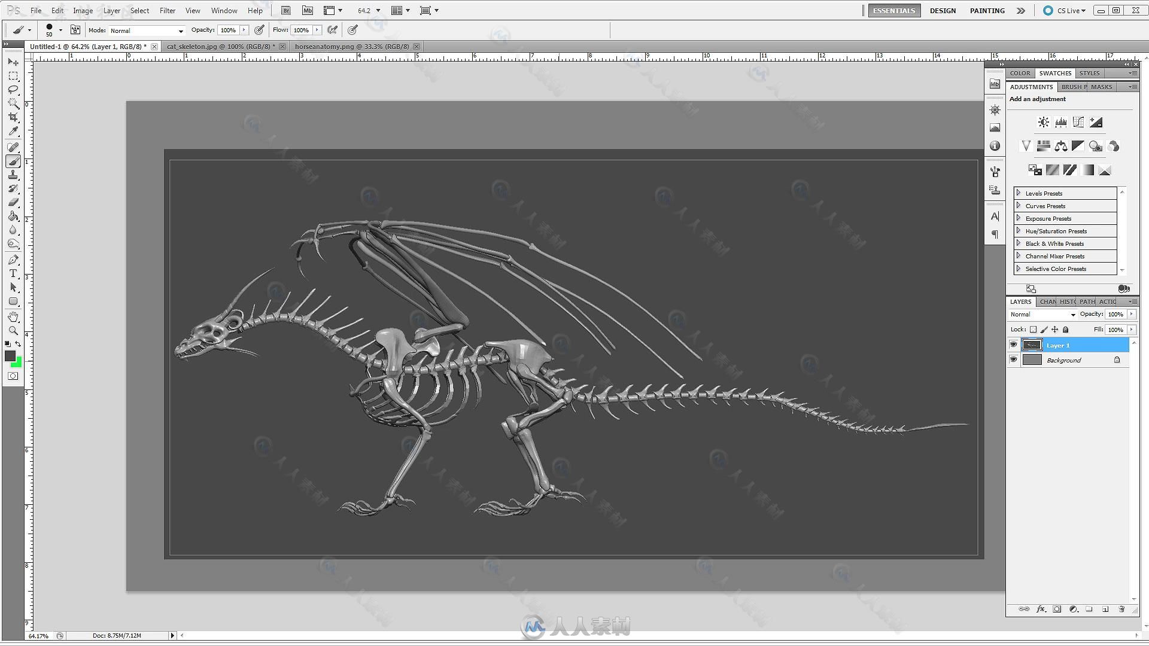Create a new layer in Layers panel
The height and width of the screenshot is (646, 1149).
[1105, 609]
